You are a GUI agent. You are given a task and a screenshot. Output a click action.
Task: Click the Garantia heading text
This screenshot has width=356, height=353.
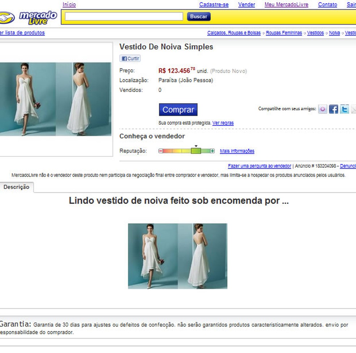pos(15,324)
